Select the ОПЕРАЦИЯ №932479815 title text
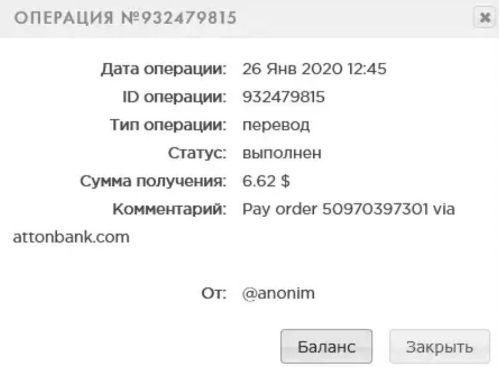 125,17
